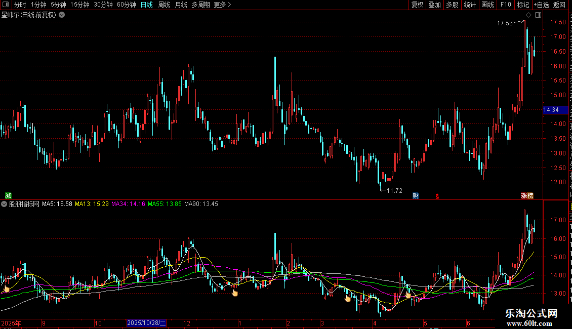Click the 2025年 label on time axis
Viewport: 572px width, 329px height.
[11, 323]
